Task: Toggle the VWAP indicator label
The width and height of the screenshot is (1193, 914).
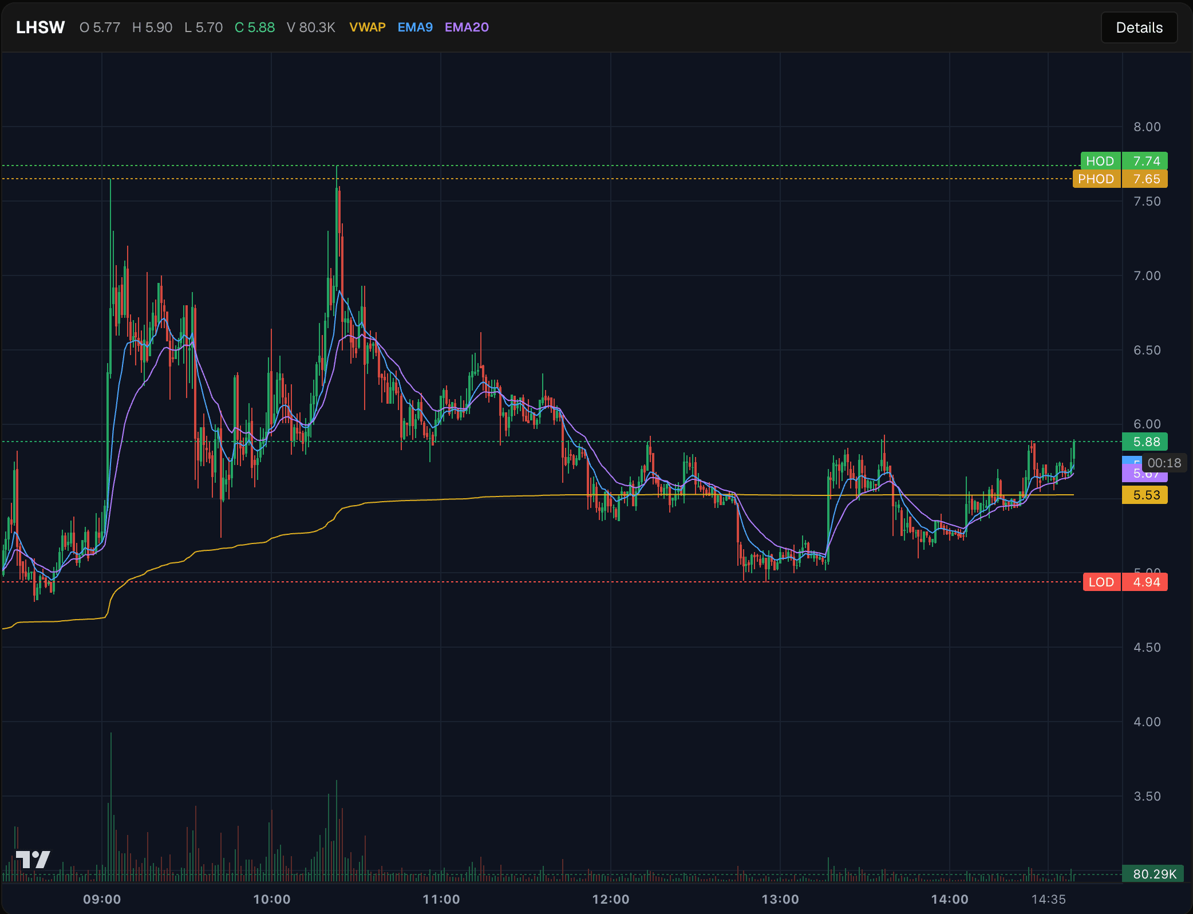Action: 367,27
